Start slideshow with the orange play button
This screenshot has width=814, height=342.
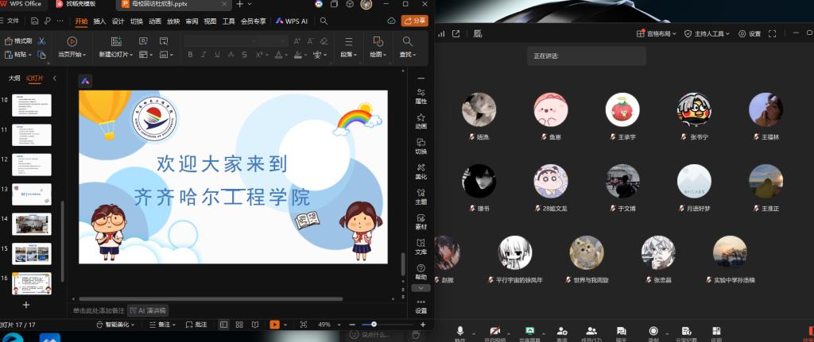[274, 325]
